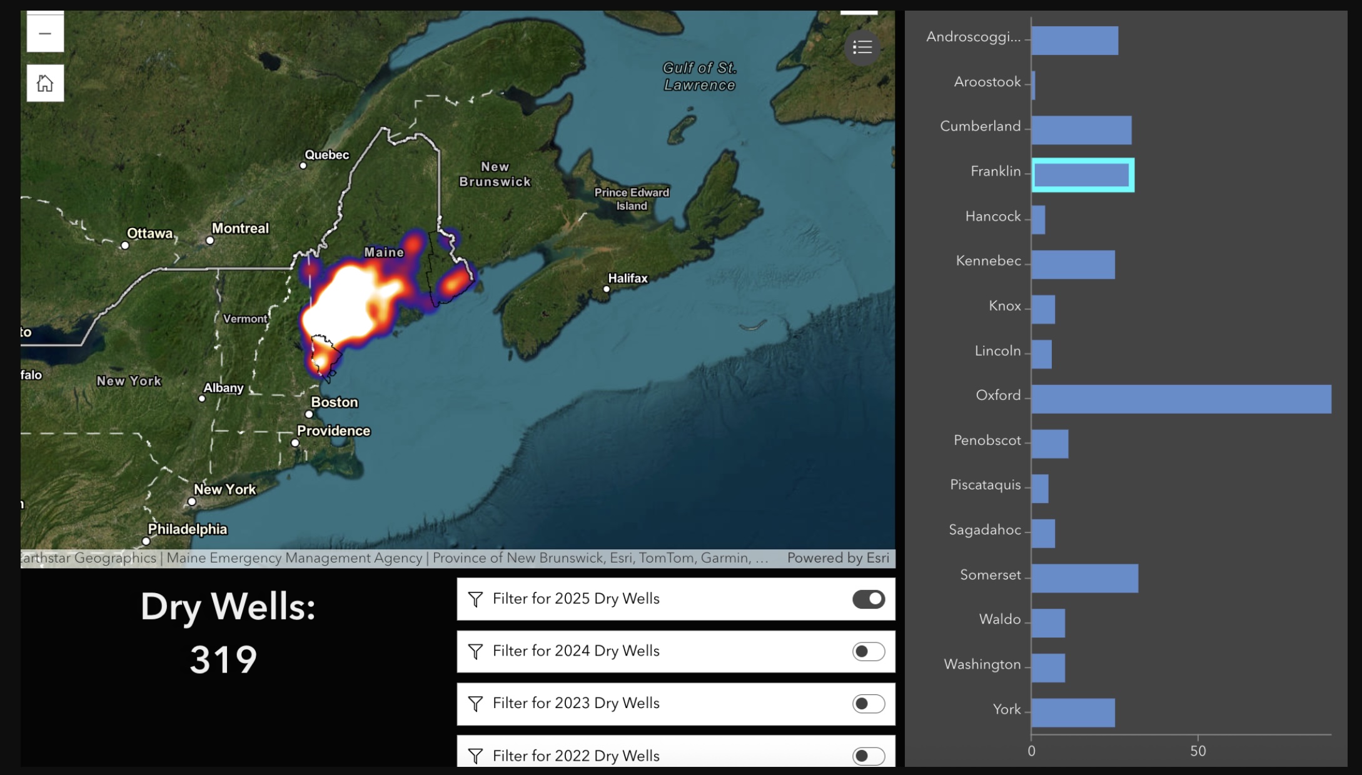
Task: Open the map legend list icon
Action: click(x=862, y=47)
